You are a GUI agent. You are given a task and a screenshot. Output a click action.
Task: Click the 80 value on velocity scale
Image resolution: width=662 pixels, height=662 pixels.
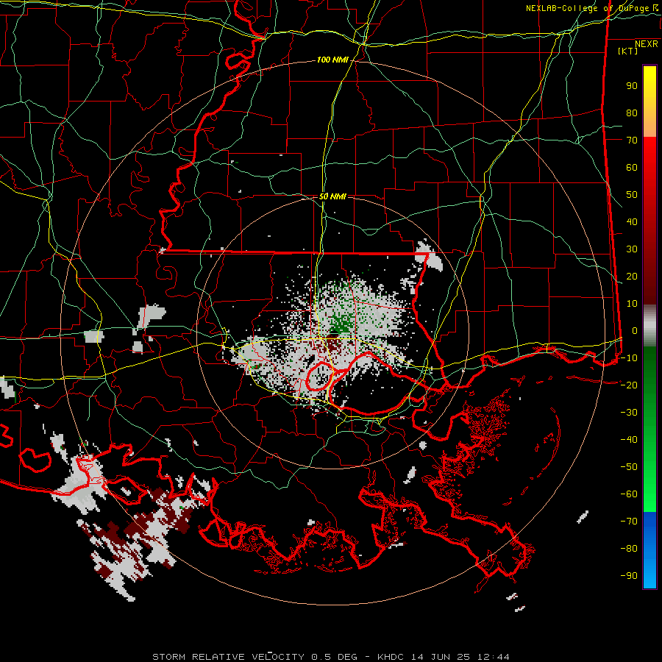click(x=632, y=113)
